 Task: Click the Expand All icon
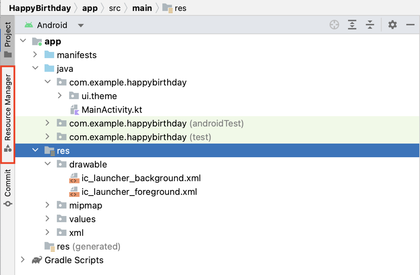pos(352,25)
